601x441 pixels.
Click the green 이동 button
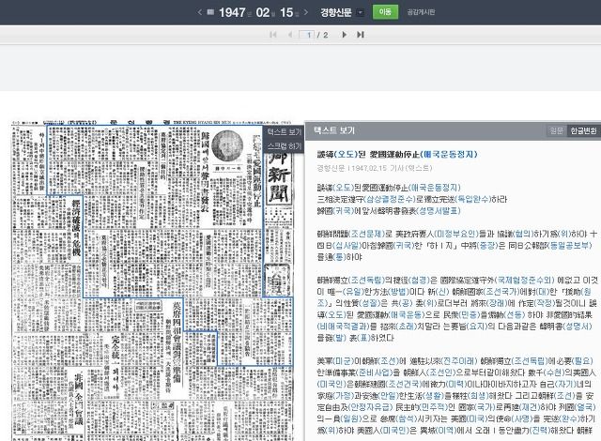pos(385,12)
